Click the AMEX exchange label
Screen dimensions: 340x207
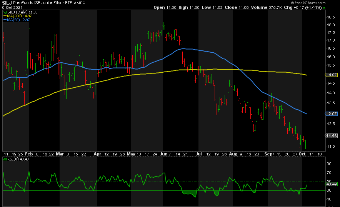click(x=80, y=3)
